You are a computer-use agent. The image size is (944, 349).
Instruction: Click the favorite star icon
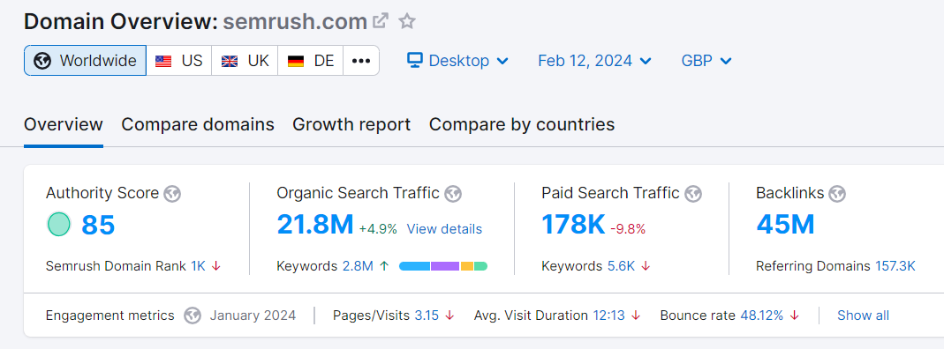click(408, 22)
